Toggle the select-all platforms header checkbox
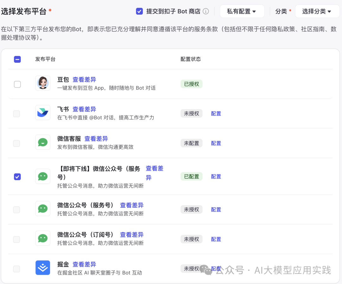342x284 pixels. tap(17, 59)
